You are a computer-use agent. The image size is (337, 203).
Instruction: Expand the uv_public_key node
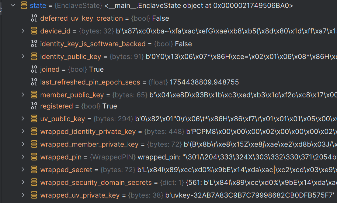tap(24, 119)
